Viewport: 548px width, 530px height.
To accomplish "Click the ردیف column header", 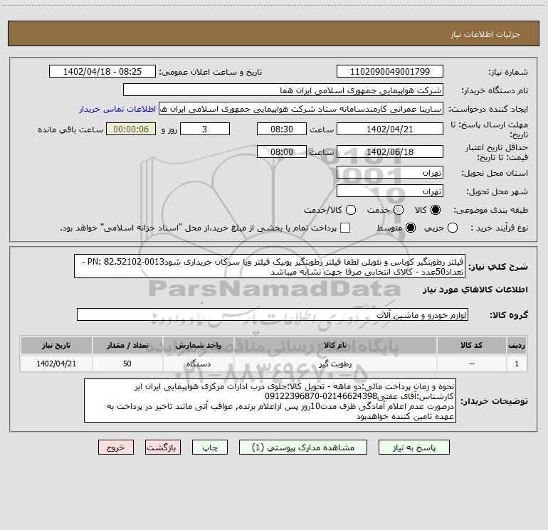I will tap(517, 346).
